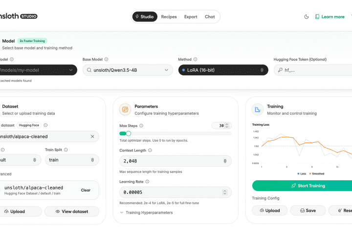Expand the Training Hyperparameters section
The height and width of the screenshot is (232, 352).
pos(146,212)
